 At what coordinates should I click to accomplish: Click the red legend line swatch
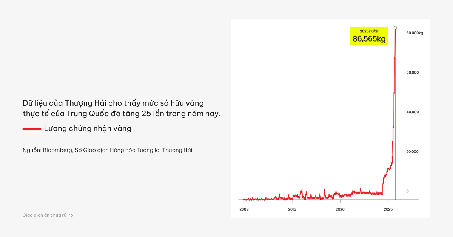(32, 129)
